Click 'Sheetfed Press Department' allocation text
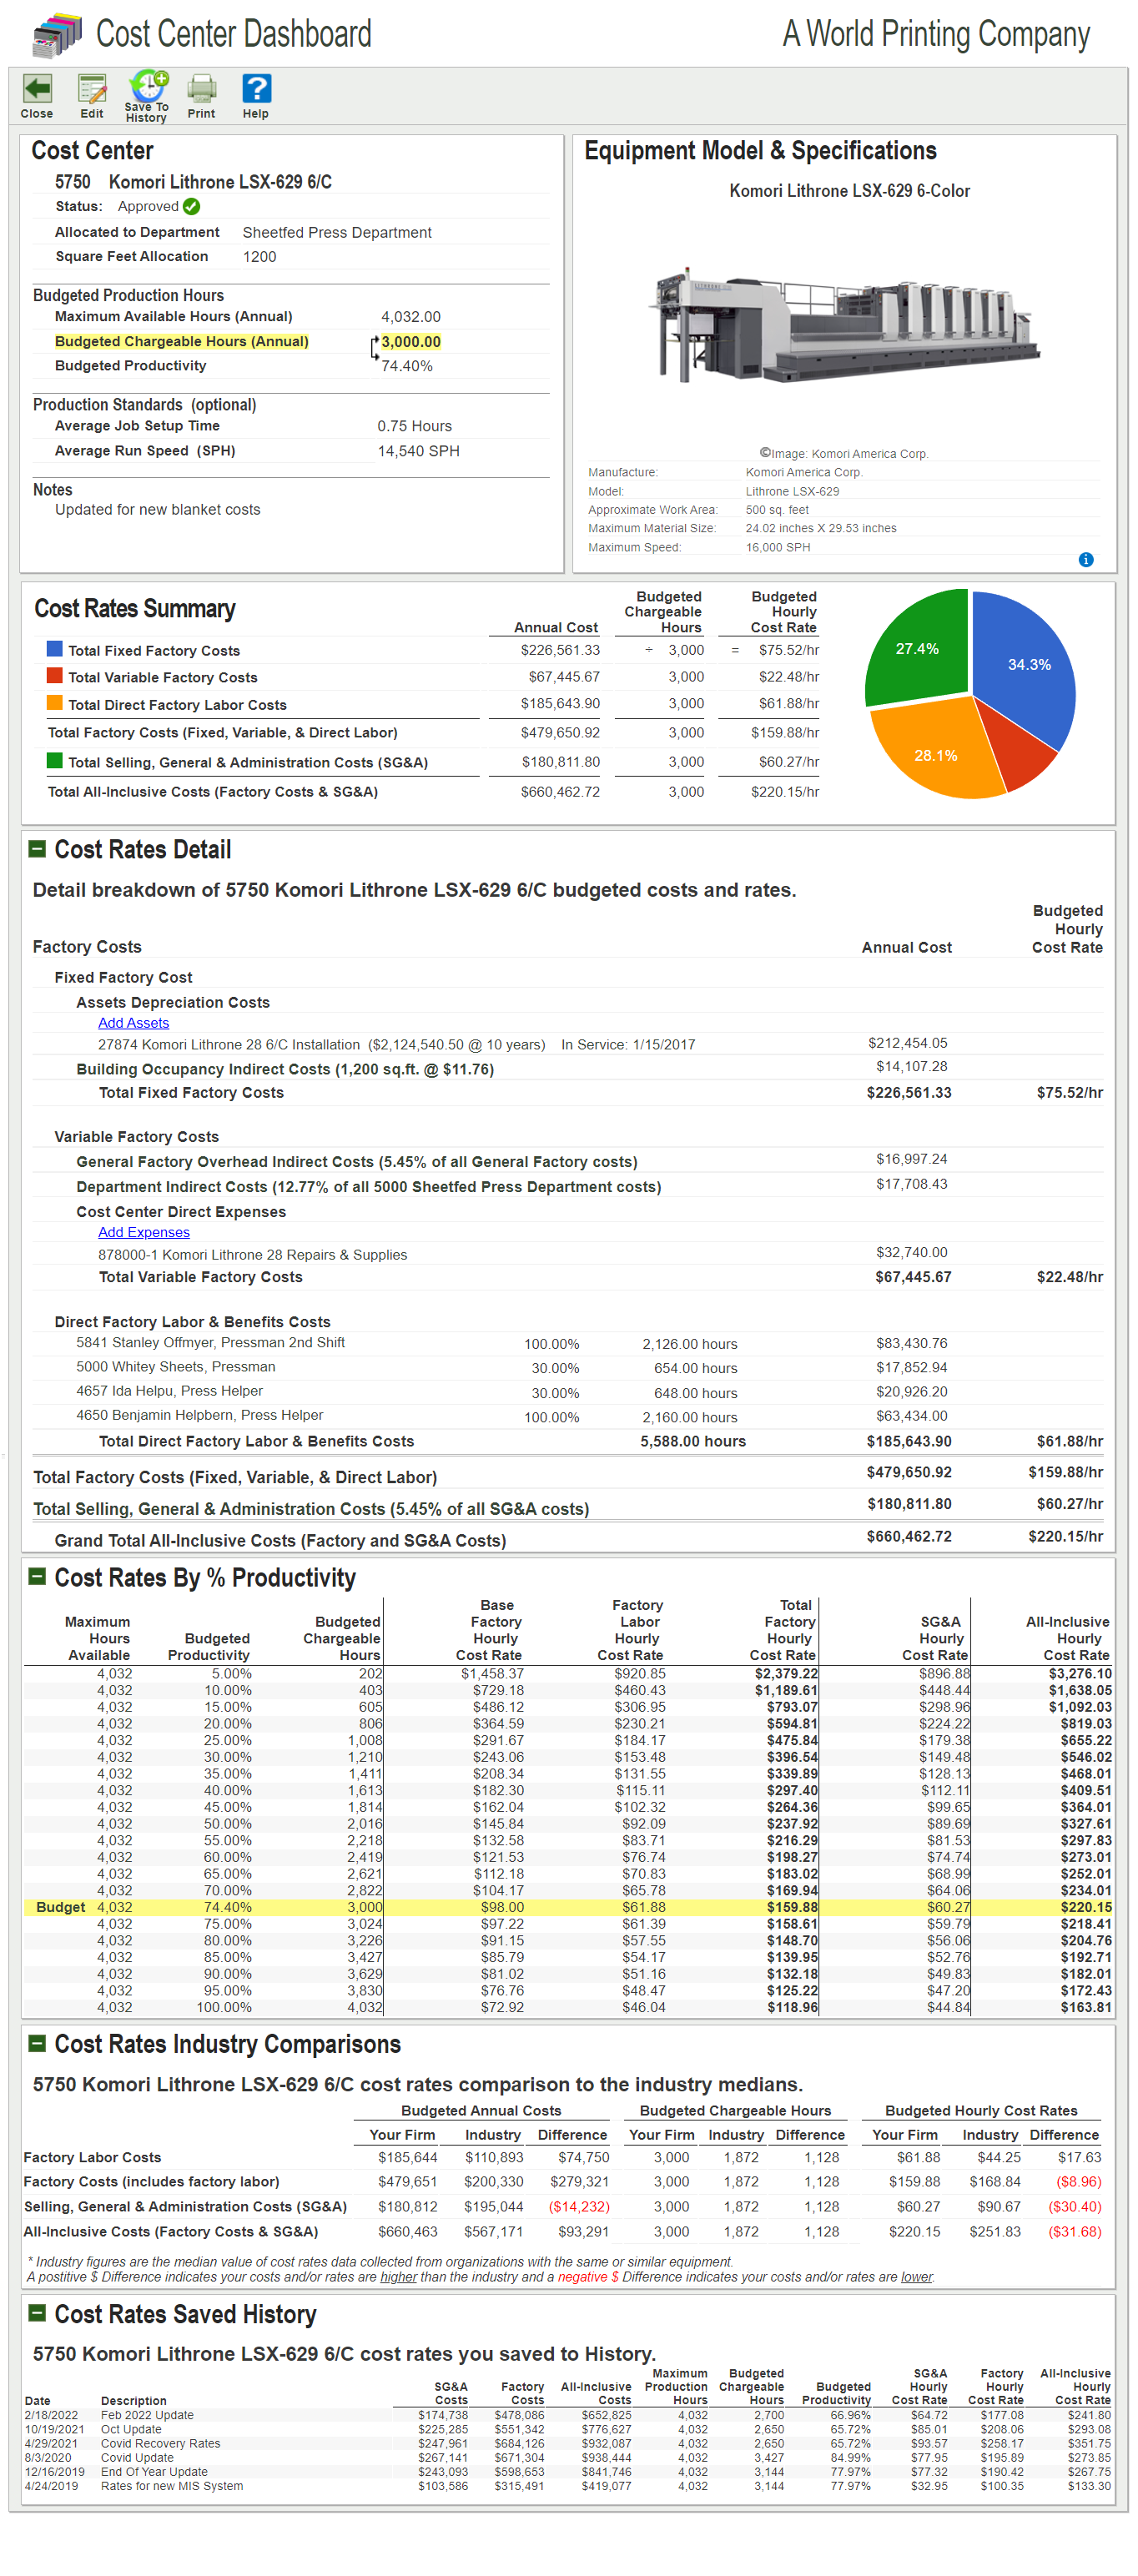 (x=337, y=232)
